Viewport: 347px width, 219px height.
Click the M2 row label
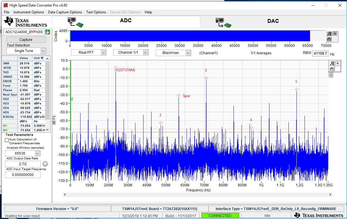5,130
